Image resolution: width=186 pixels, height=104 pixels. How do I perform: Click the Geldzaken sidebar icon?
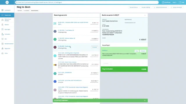[x=2, y=34]
